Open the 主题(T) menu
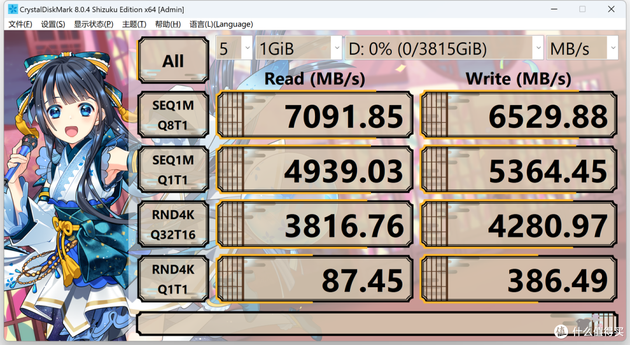The width and height of the screenshot is (630, 345). (x=134, y=24)
